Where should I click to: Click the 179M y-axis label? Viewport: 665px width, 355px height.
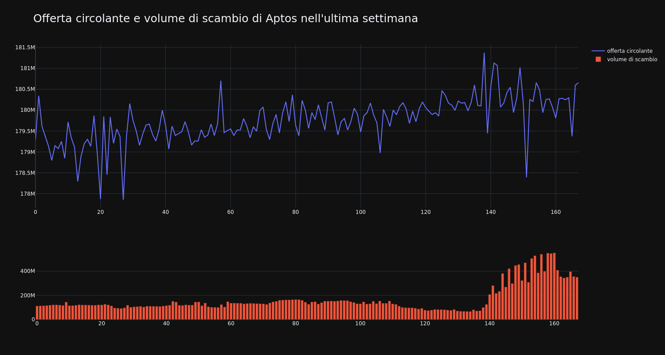click(x=27, y=152)
